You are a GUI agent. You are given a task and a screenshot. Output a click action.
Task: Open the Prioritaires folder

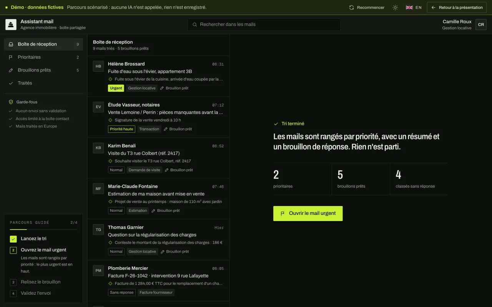[x=43, y=57]
